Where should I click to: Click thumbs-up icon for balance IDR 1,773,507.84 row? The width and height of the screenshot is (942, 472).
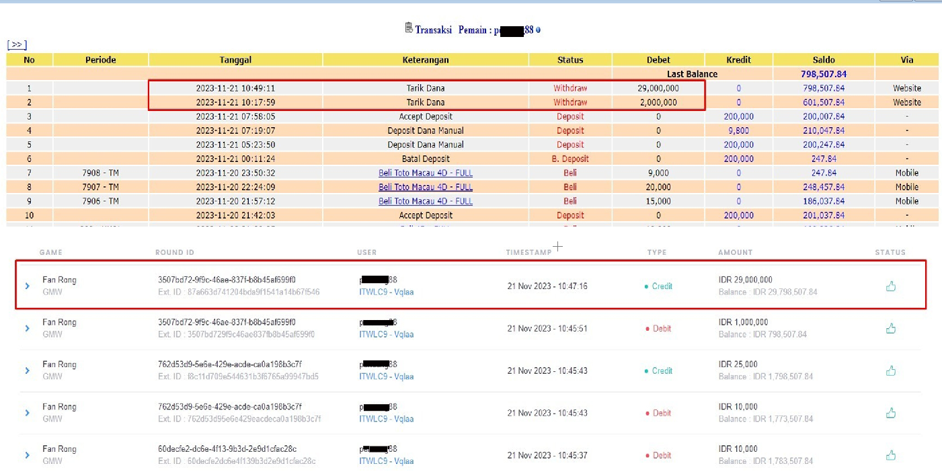pos(891,413)
